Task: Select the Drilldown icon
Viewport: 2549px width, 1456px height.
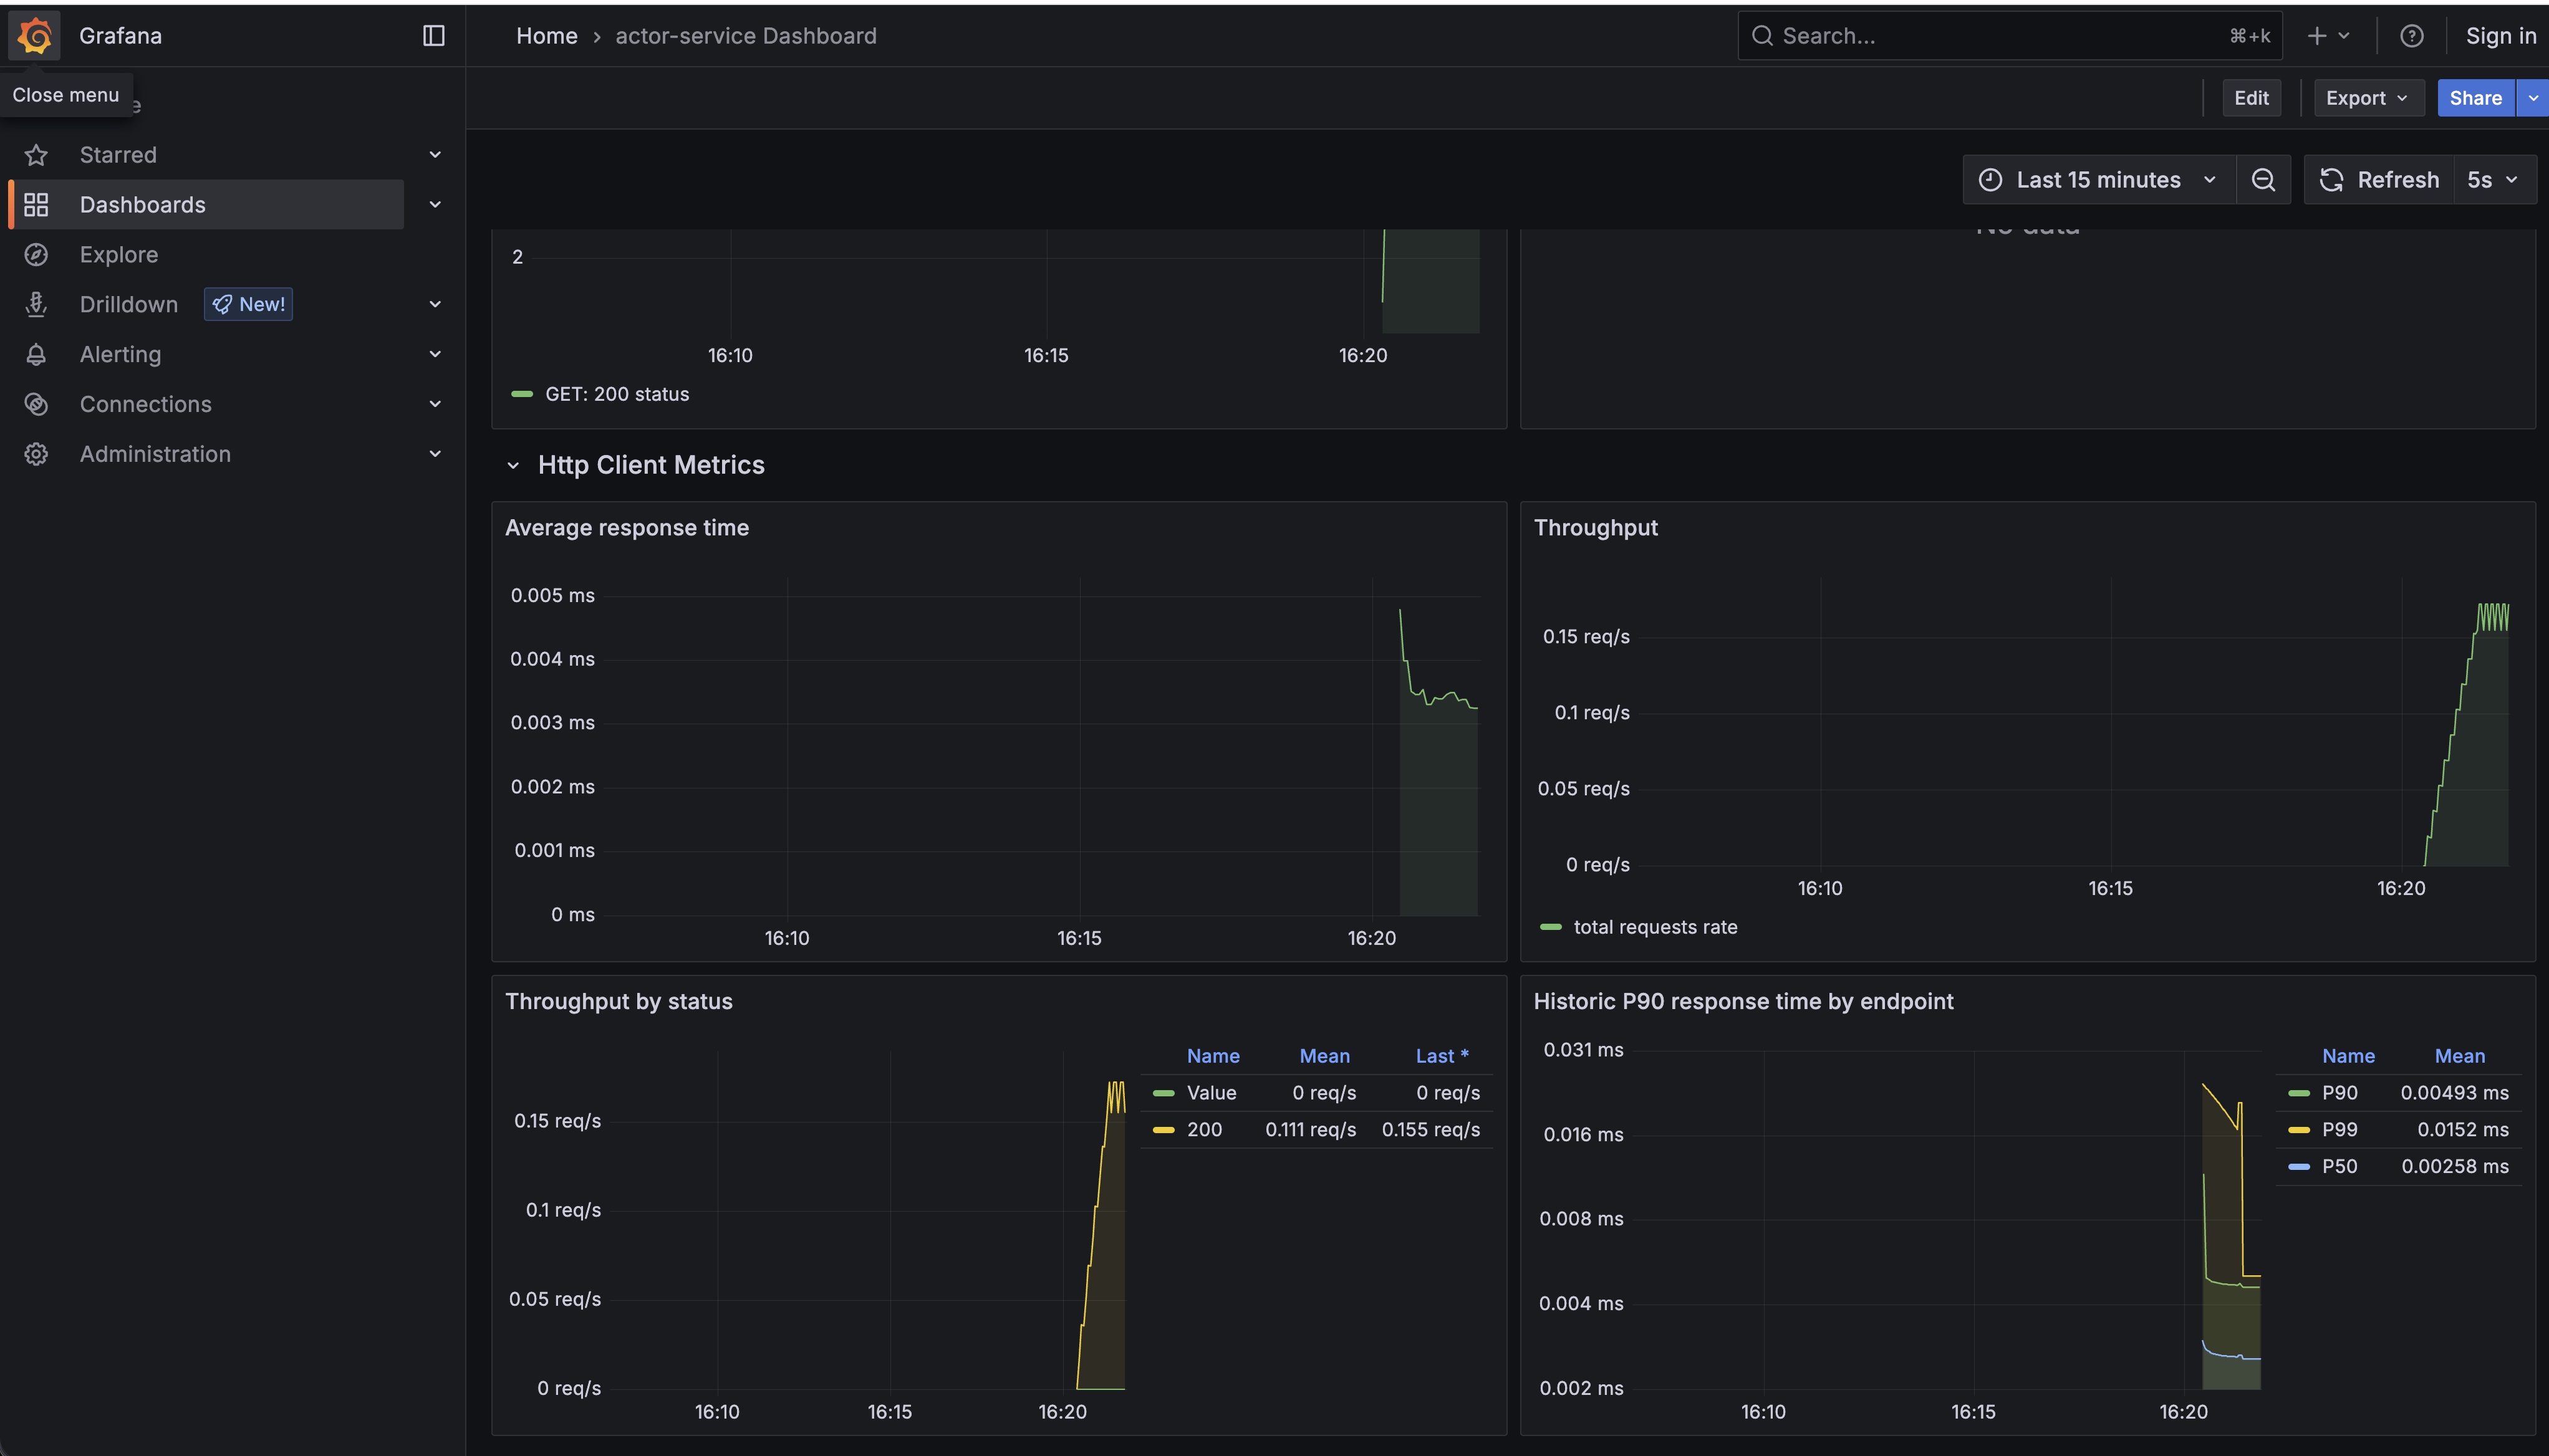Action: (x=36, y=304)
